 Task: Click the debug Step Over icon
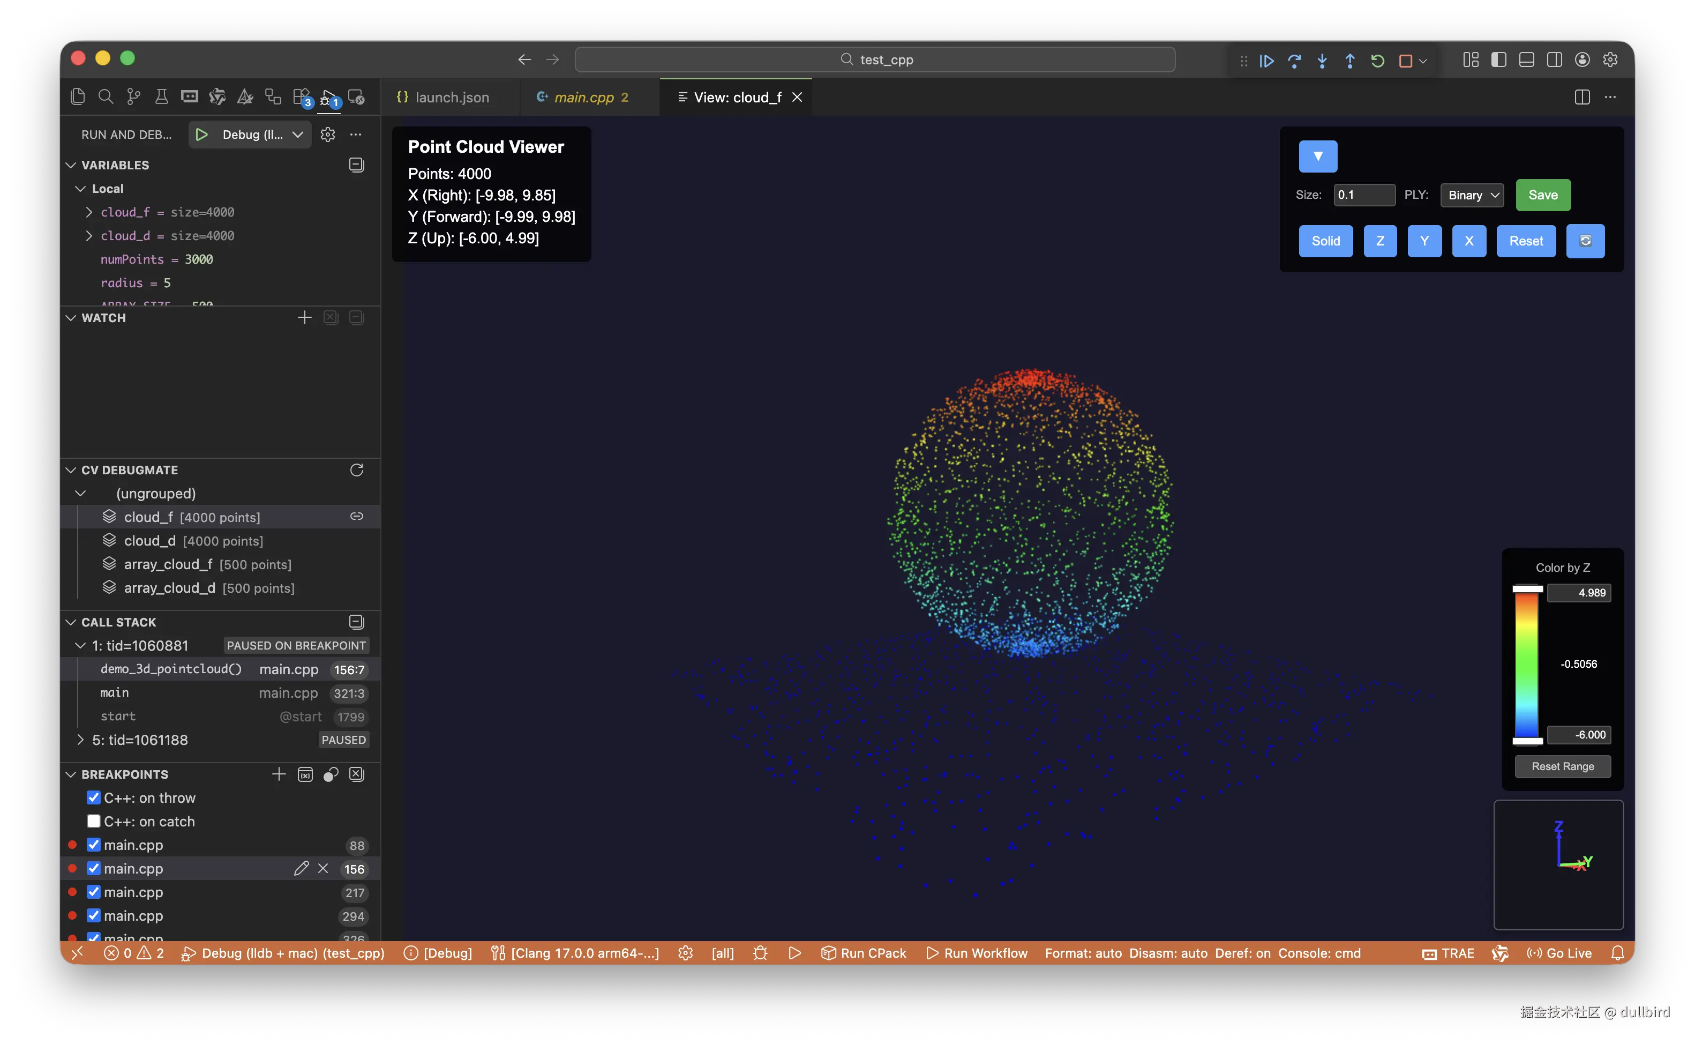(1294, 61)
